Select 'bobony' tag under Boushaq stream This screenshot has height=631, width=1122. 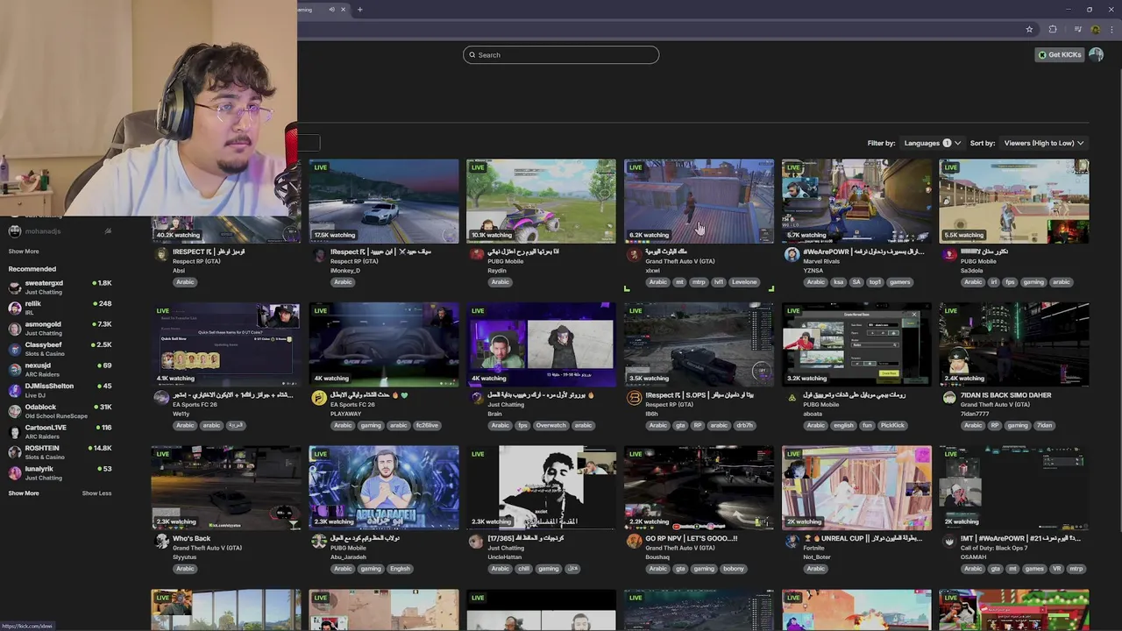click(733, 569)
